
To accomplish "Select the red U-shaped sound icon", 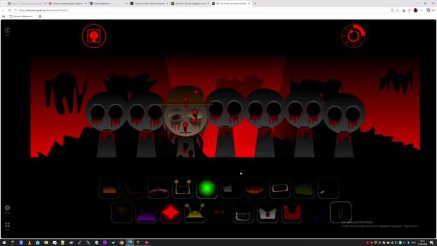I will pyautogui.click(x=292, y=213).
